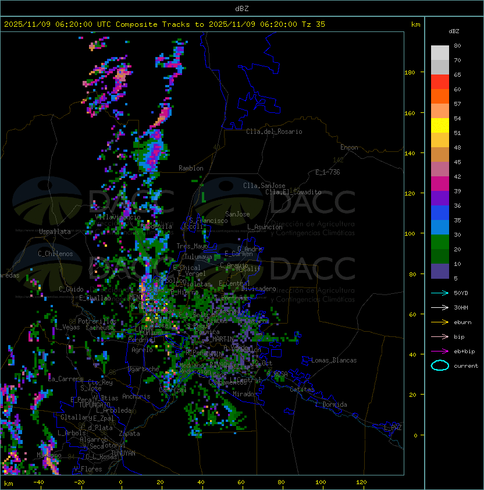Click the 'Uspallata' map label
The height and width of the screenshot is (490, 484).
(55, 232)
